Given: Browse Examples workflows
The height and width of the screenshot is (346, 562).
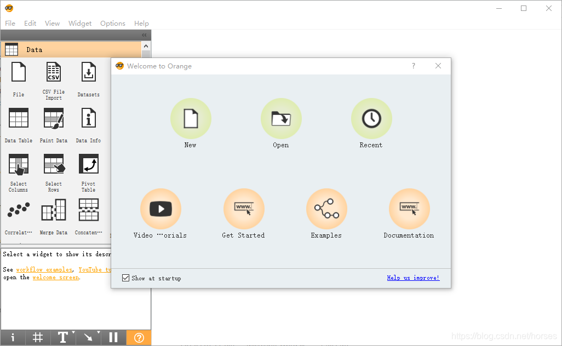Looking at the screenshot, I should point(326,209).
